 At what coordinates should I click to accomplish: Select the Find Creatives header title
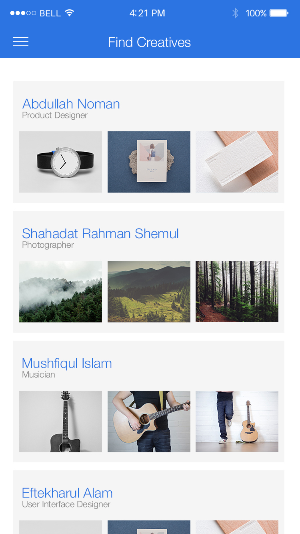click(149, 42)
